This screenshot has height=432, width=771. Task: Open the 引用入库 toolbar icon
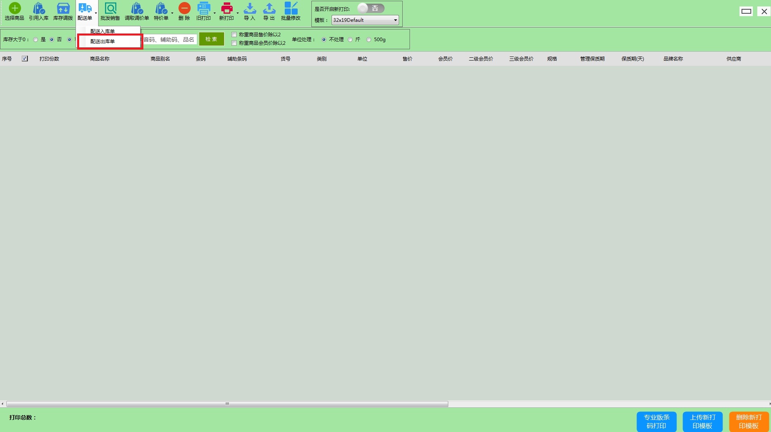(39, 8)
